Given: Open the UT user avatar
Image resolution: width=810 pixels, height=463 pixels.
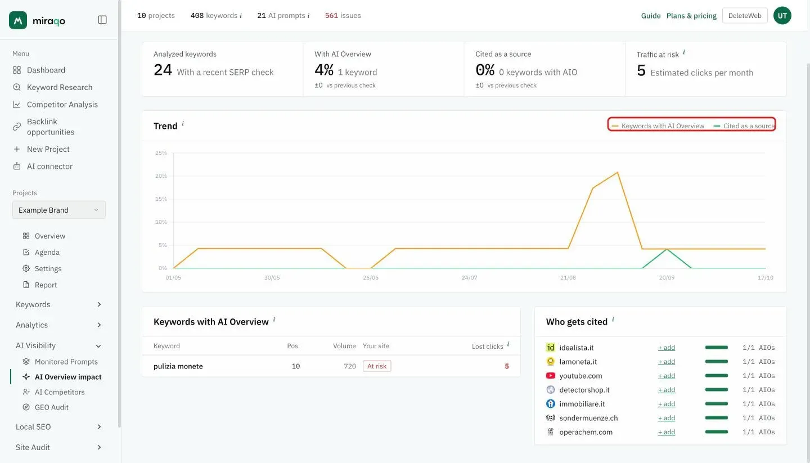Looking at the screenshot, I should click(x=782, y=16).
